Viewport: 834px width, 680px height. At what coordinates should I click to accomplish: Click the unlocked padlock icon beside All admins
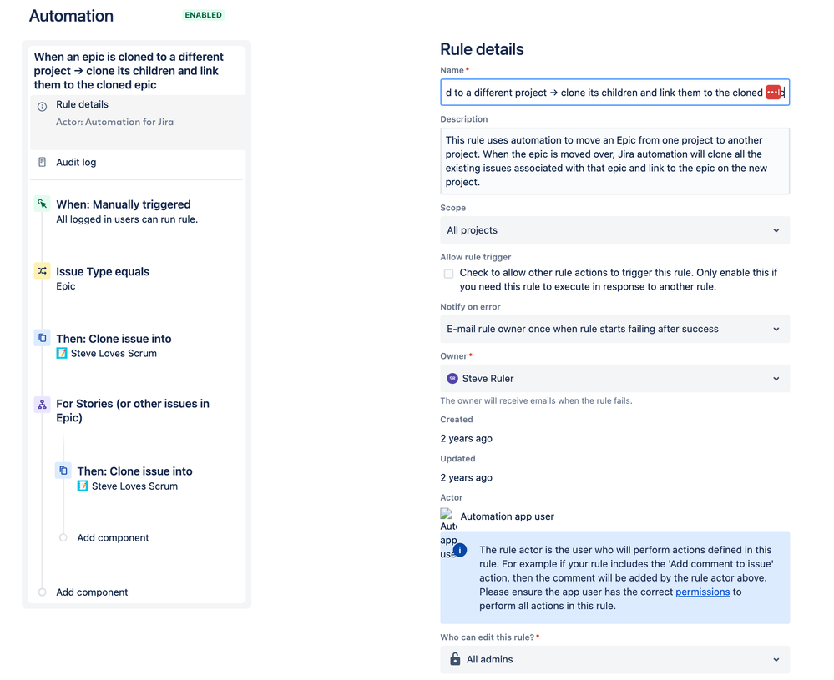(x=455, y=659)
